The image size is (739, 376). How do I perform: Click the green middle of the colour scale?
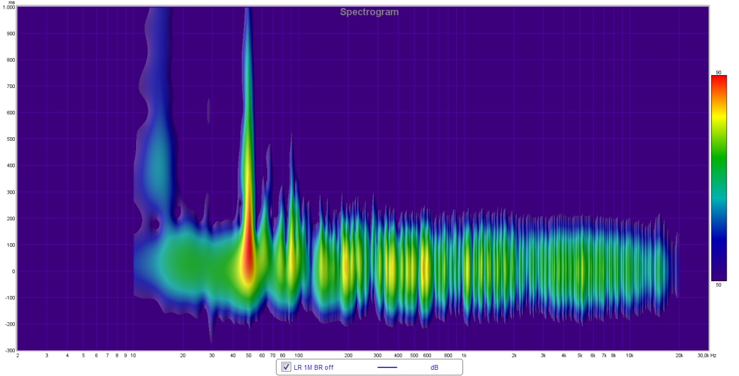click(x=718, y=178)
